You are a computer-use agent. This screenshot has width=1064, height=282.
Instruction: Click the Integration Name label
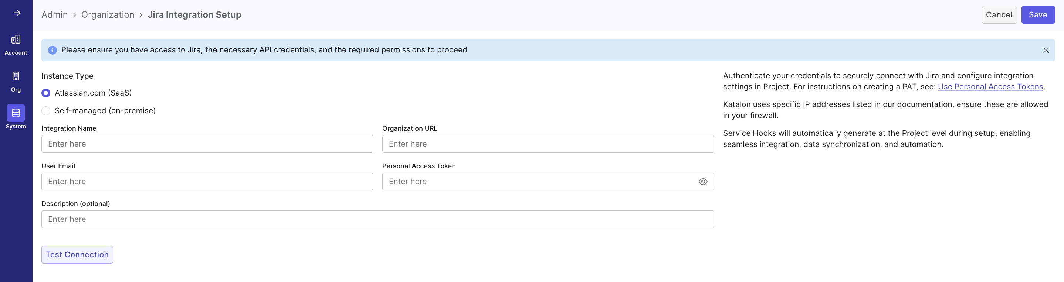(68, 128)
